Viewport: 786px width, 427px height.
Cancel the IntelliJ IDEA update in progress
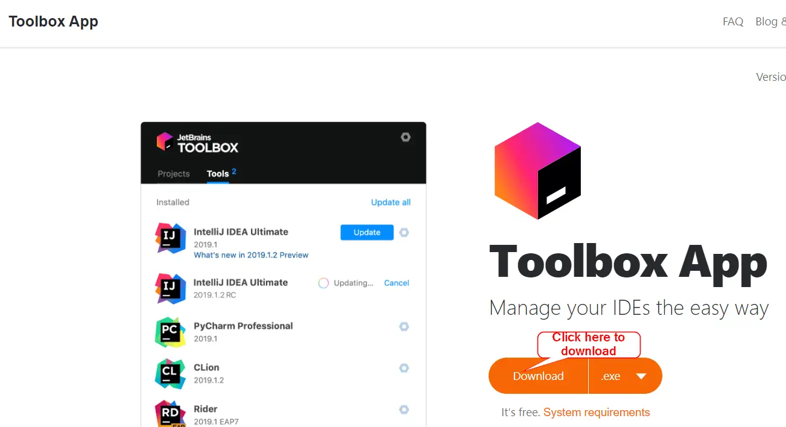(x=396, y=283)
